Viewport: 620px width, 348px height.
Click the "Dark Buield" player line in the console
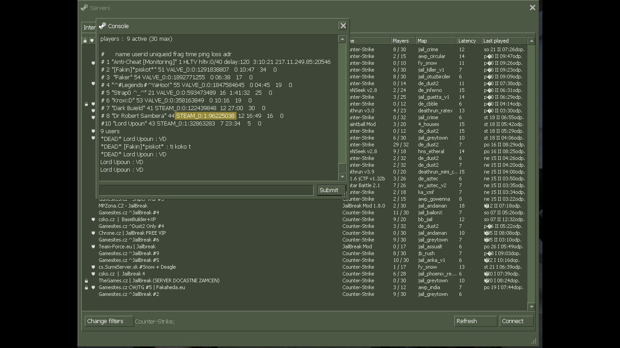click(x=183, y=108)
